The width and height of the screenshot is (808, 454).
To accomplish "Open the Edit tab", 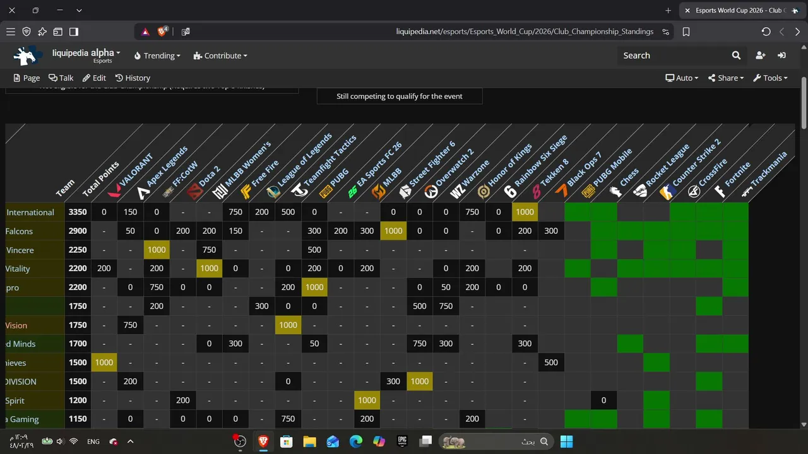I will click(94, 78).
